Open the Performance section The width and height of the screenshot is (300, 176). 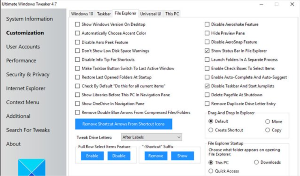pos(21,61)
